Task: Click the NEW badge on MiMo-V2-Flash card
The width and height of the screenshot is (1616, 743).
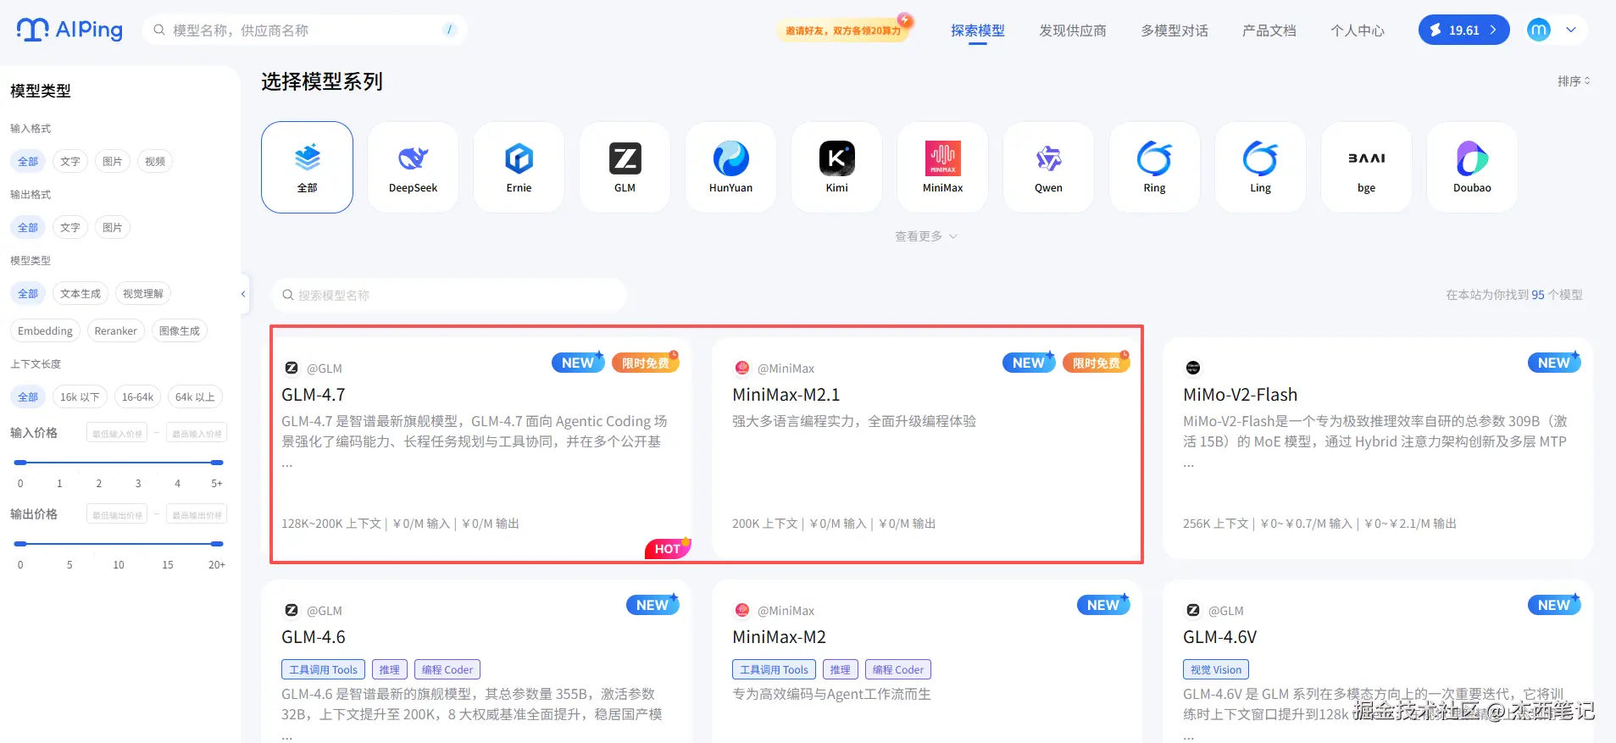Action: tap(1554, 363)
